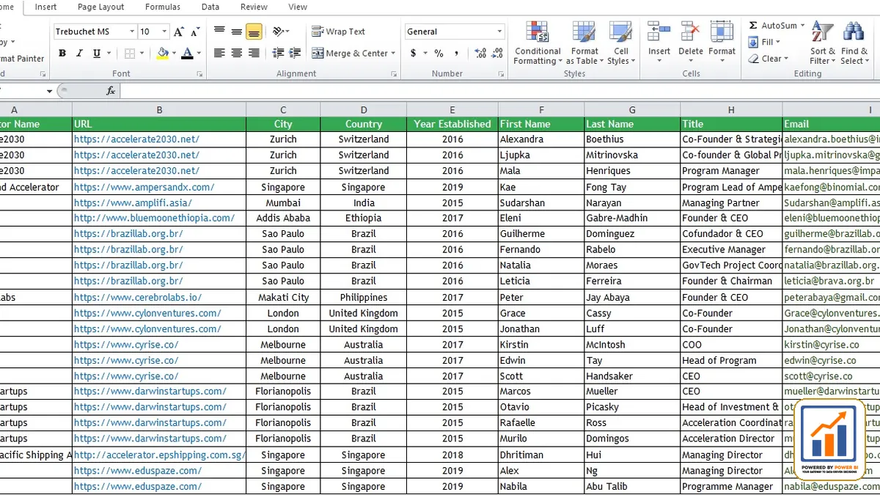Image resolution: width=880 pixels, height=495 pixels.
Task: Open the https://www.ampersandx.com/ link
Action: [144, 187]
